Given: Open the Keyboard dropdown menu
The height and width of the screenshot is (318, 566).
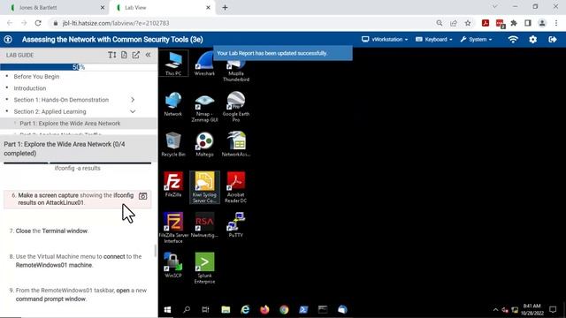Looking at the screenshot, I should click(x=434, y=39).
